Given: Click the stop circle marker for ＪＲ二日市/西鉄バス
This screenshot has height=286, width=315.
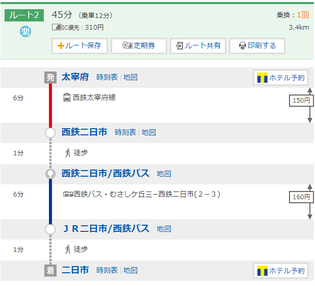Looking at the screenshot, I should (50, 229).
